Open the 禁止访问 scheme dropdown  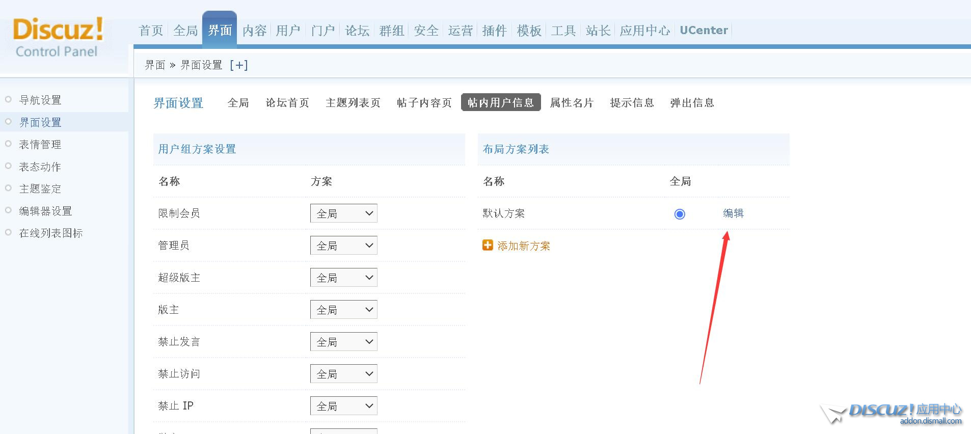point(344,374)
